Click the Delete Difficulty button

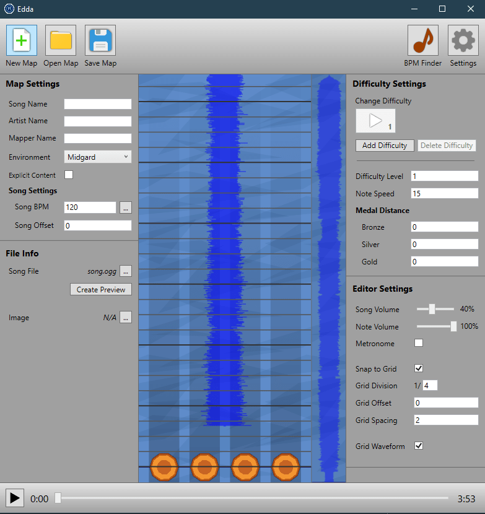[447, 145]
